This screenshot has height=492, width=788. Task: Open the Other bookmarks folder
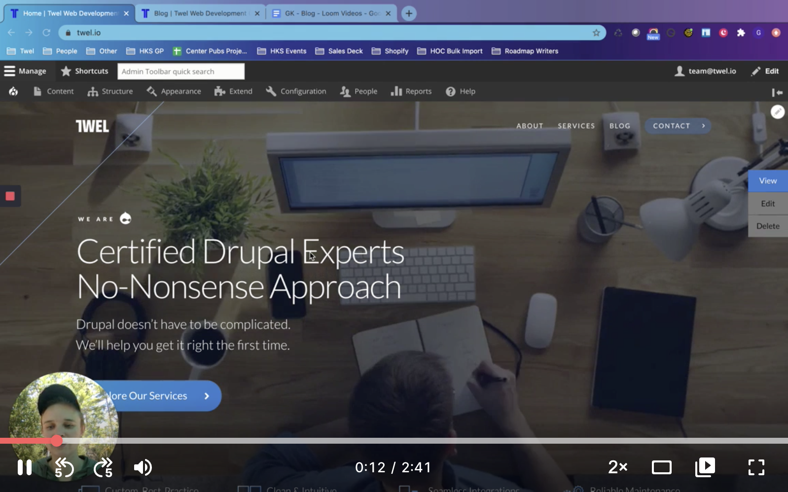102,51
